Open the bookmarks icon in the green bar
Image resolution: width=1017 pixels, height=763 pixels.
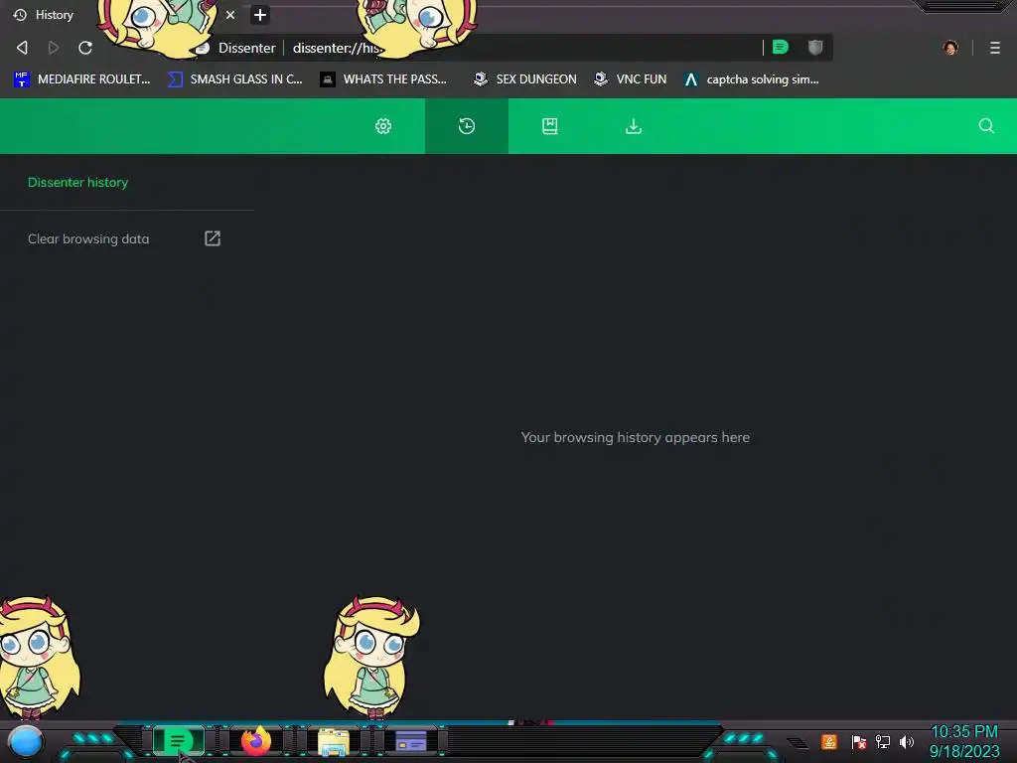click(x=550, y=126)
